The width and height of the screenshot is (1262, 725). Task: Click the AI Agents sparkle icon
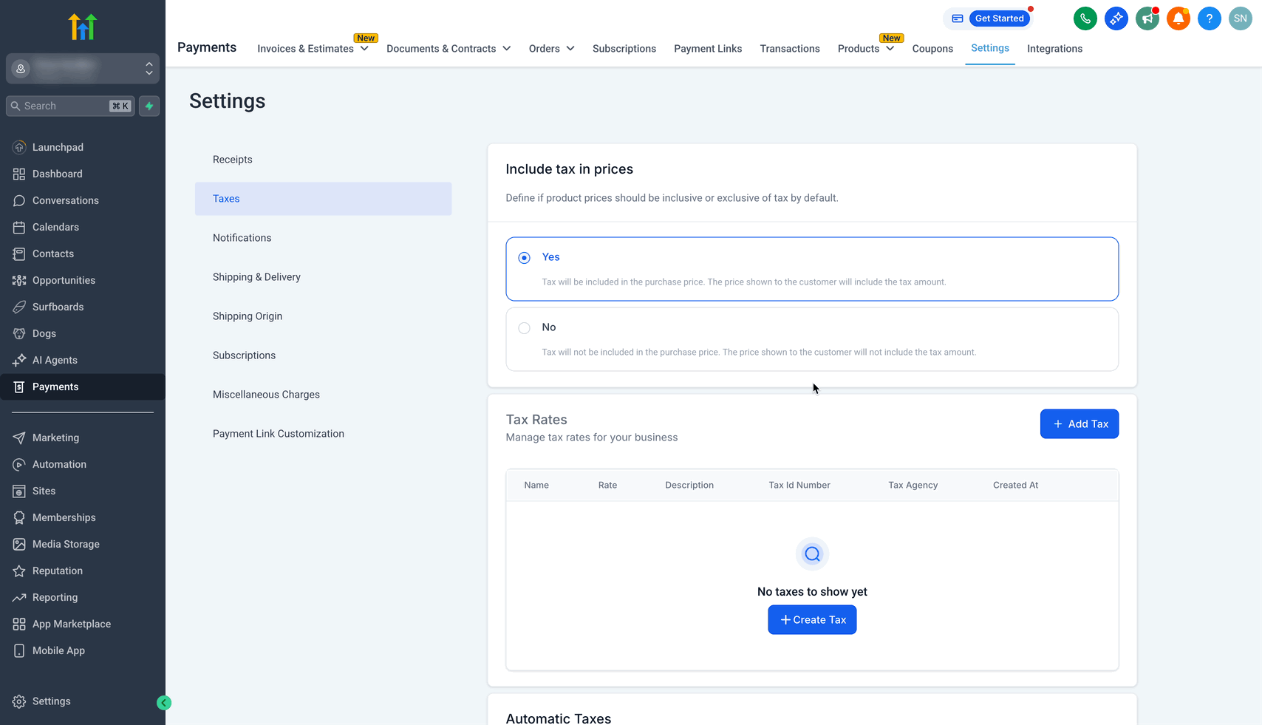pyautogui.click(x=19, y=360)
